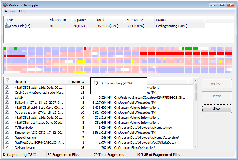The width and height of the screenshot is (238, 160).
Task: Uncheck the {5a6f3528-acbf-11dc file checkbox
Action: pyautogui.click(x=7, y=87)
